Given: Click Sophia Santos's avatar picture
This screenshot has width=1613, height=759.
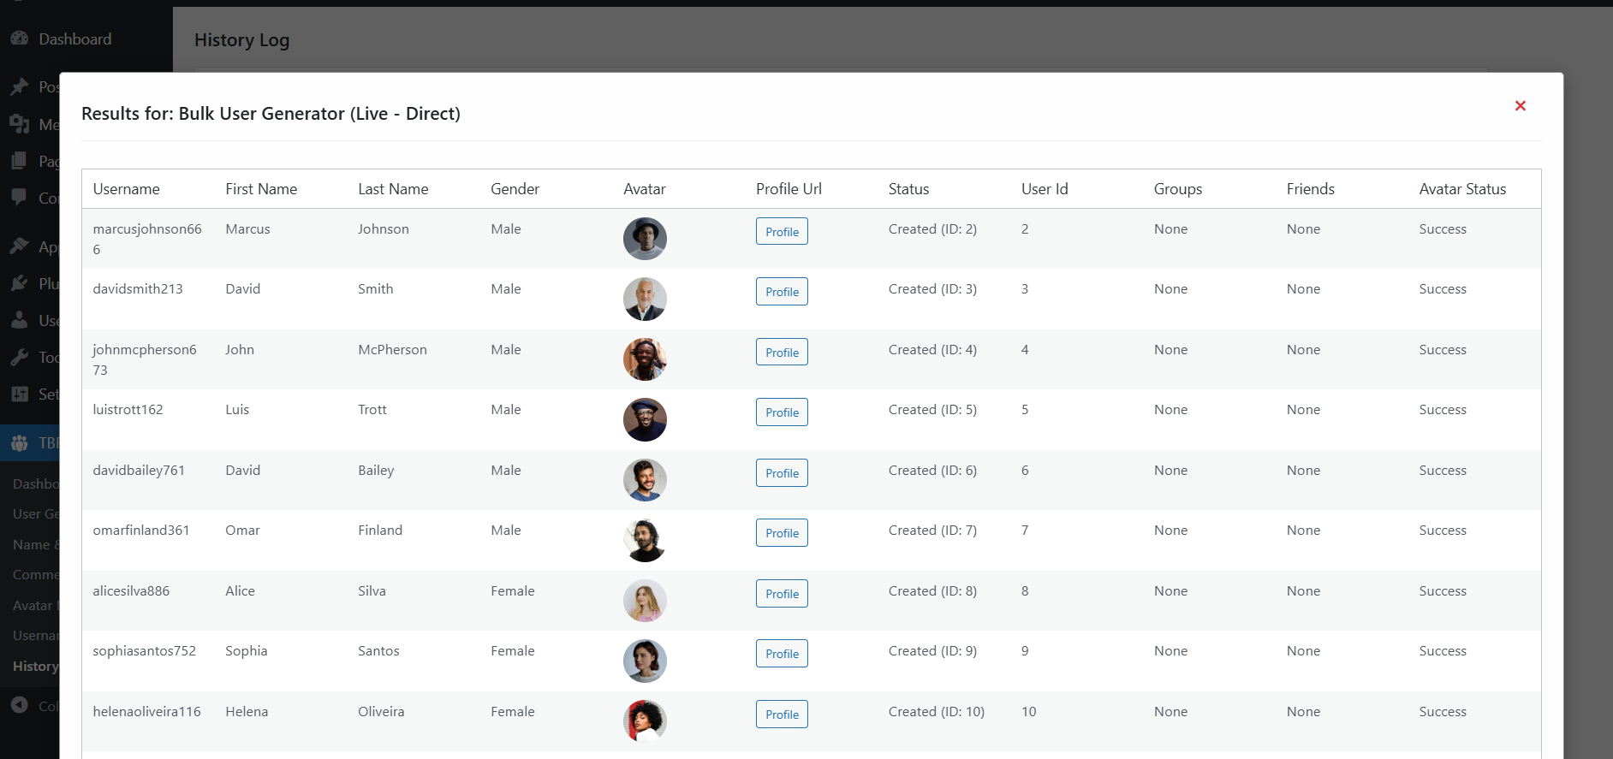Looking at the screenshot, I should [645, 661].
